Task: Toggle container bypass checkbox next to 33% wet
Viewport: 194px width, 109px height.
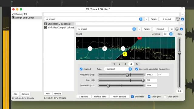Action: click(x=182, y=19)
